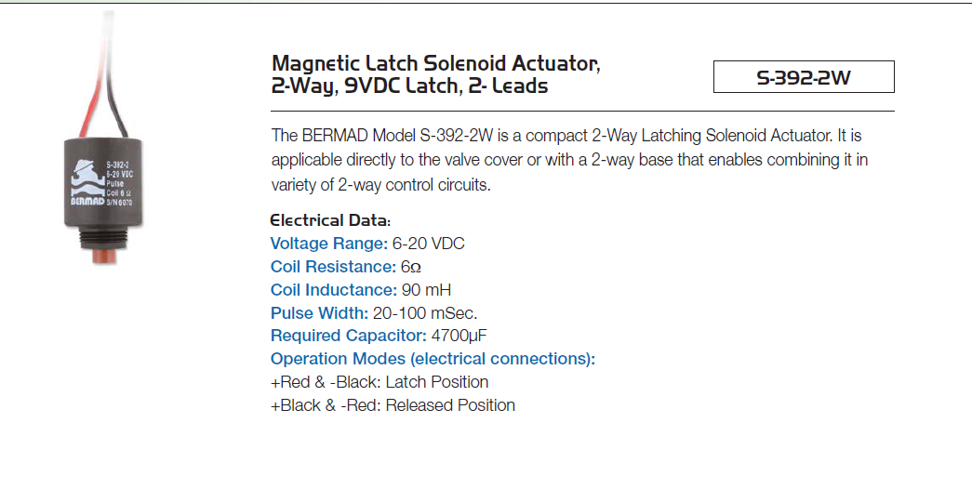The image size is (972, 489).
Task: Click the Coil Resistance label
Action: click(333, 267)
